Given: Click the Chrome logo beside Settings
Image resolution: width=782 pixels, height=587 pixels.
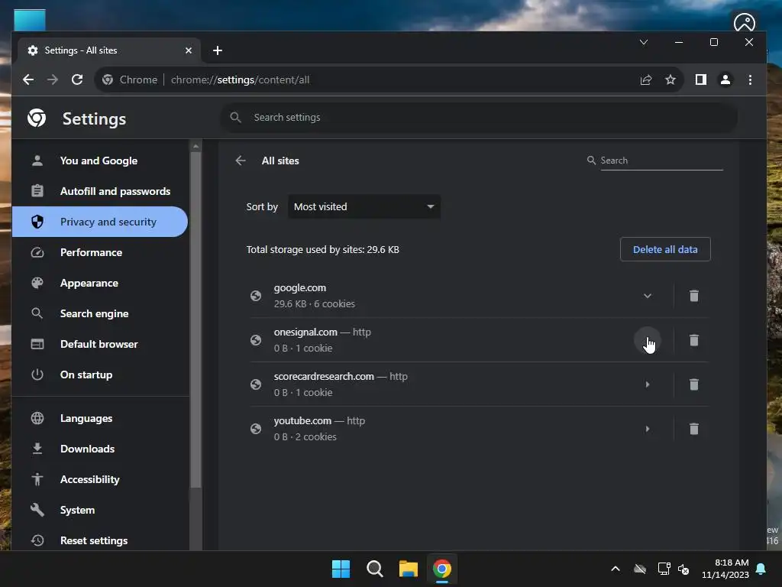Looking at the screenshot, I should point(37,118).
